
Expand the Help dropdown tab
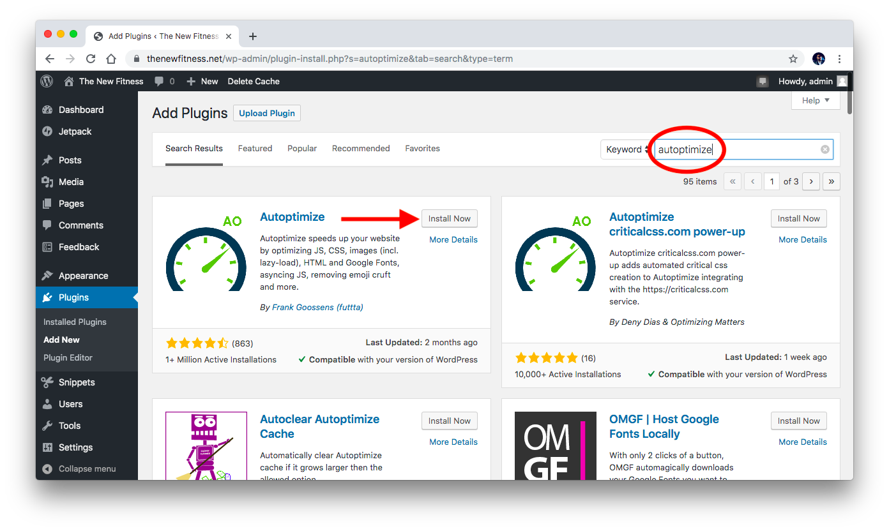click(816, 100)
